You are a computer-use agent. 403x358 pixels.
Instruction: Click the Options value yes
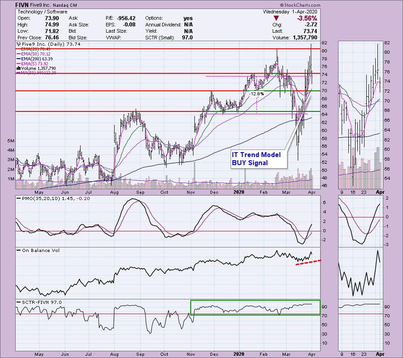pyautogui.click(x=188, y=18)
